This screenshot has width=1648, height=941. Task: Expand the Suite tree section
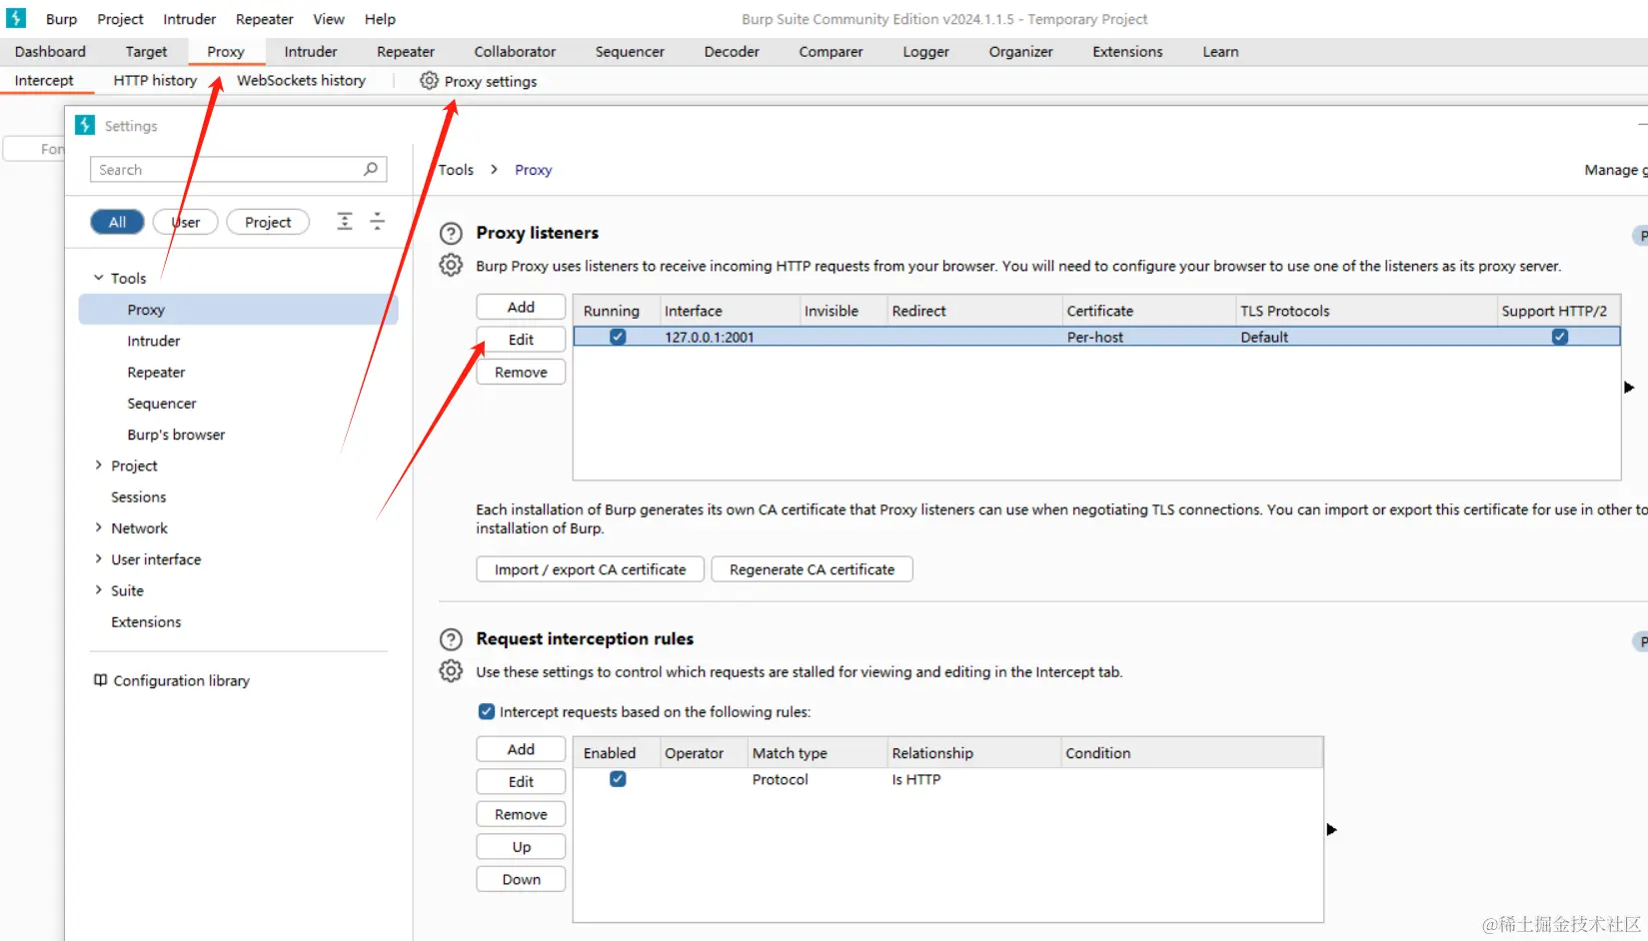(x=98, y=590)
